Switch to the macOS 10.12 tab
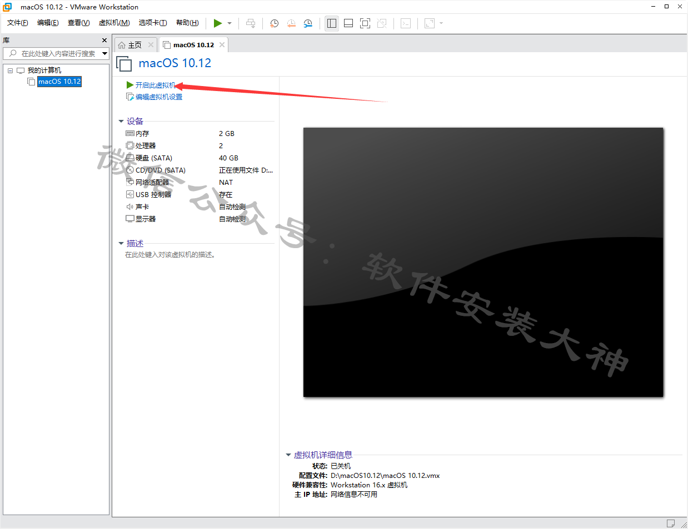Screen dimensions: 688x529 [x=193, y=45]
